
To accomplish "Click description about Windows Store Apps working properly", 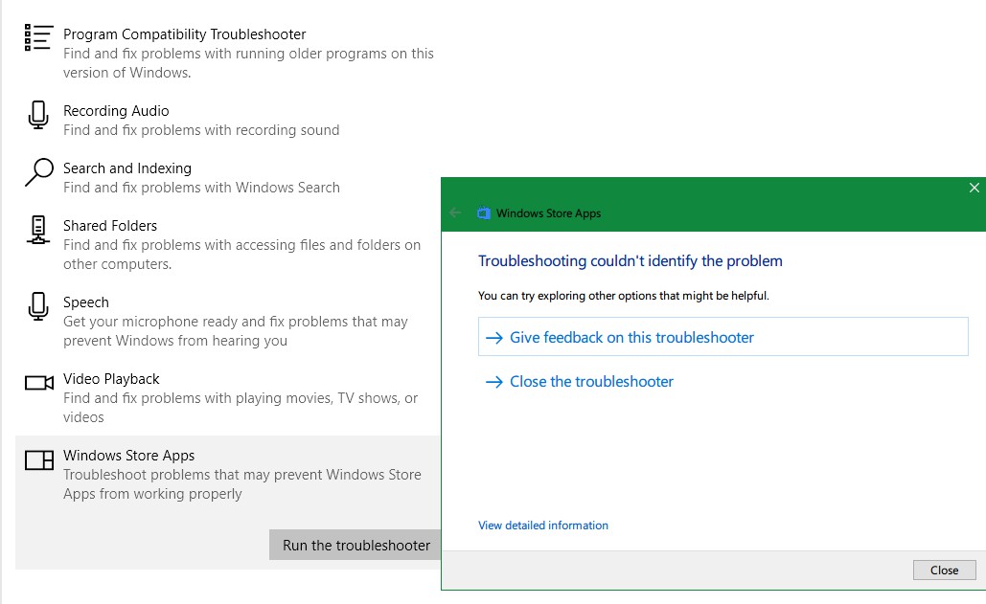I will coord(242,484).
